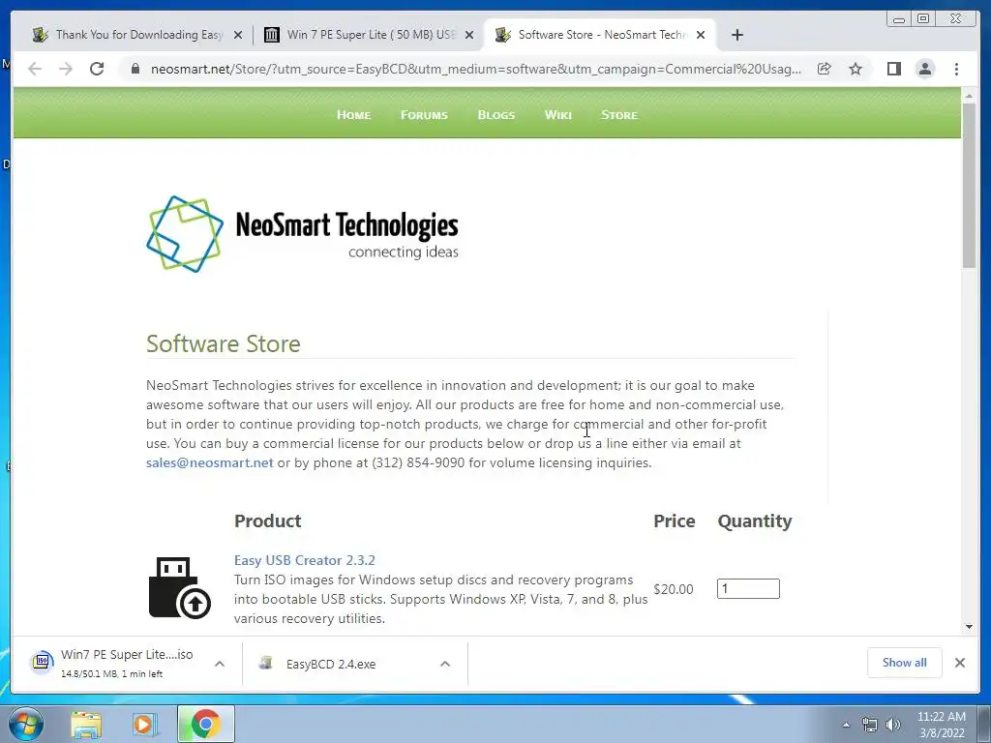Viewport: 991px width, 743px height.
Task: Click the Chrome taskbar icon
Action: click(x=205, y=724)
